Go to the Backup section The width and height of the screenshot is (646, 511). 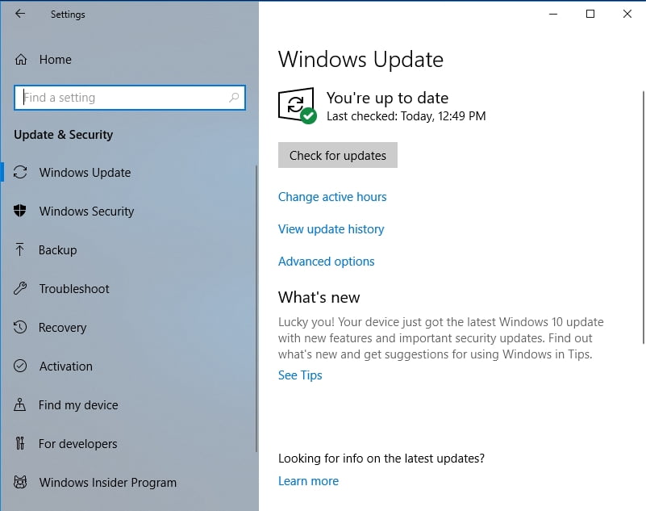(58, 250)
